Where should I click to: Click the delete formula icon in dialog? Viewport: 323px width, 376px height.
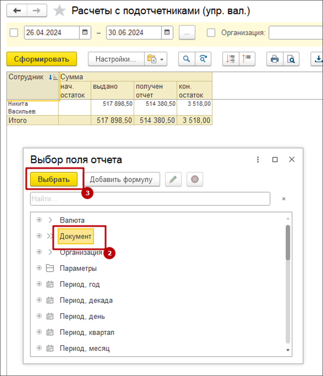pos(195,179)
